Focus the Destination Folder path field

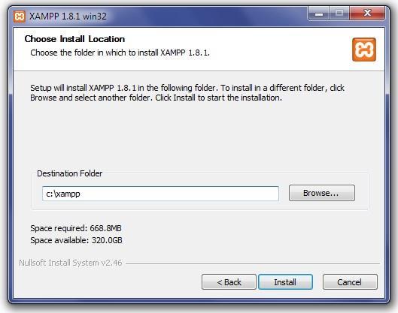[x=160, y=194]
